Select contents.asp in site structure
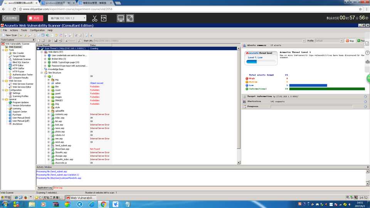 click(x=61, y=114)
